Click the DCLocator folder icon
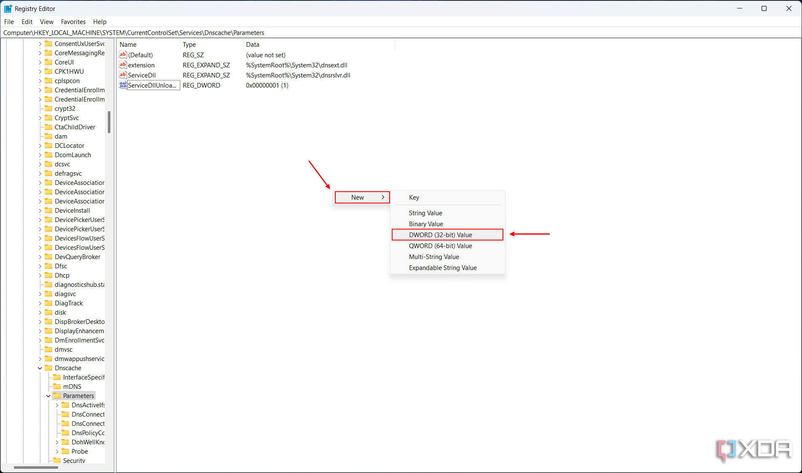 [x=48, y=145]
